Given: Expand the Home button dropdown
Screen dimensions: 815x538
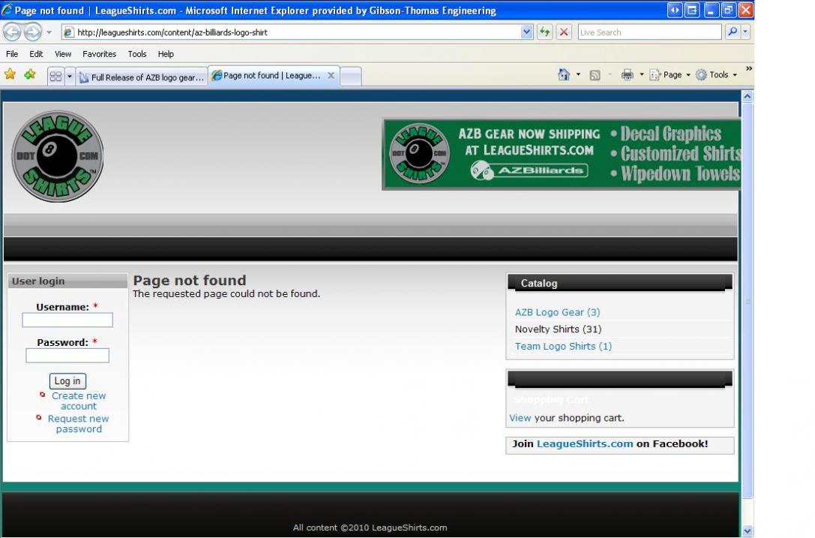Looking at the screenshot, I should [579, 75].
